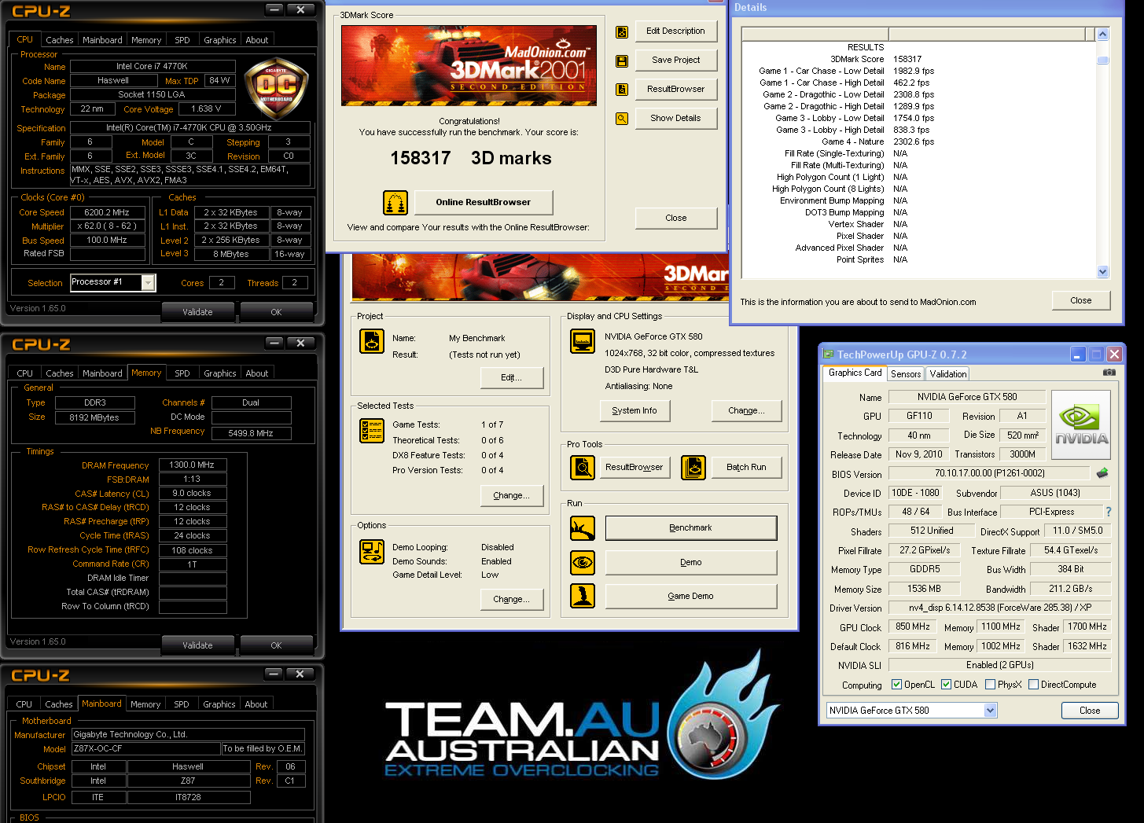Viewport: 1144px width, 823px height.
Task: Click the Bus Interface question mark icon
Action: [x=1109, y=512]
